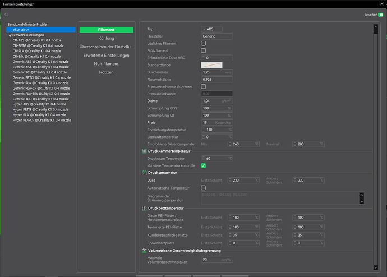
Task: Click Texturierte PEI-Platte Andere Schichten field
Action: coord(308,227)
